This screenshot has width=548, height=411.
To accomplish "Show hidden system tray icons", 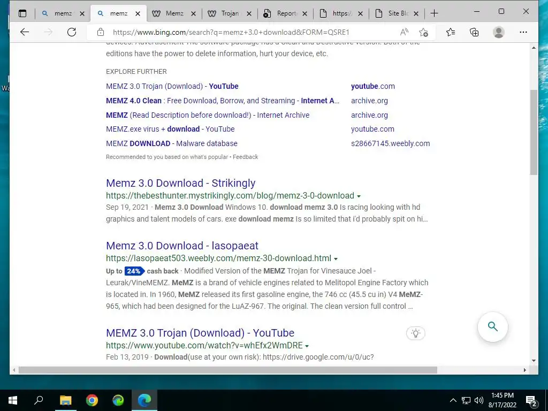I will pos(453,400).
